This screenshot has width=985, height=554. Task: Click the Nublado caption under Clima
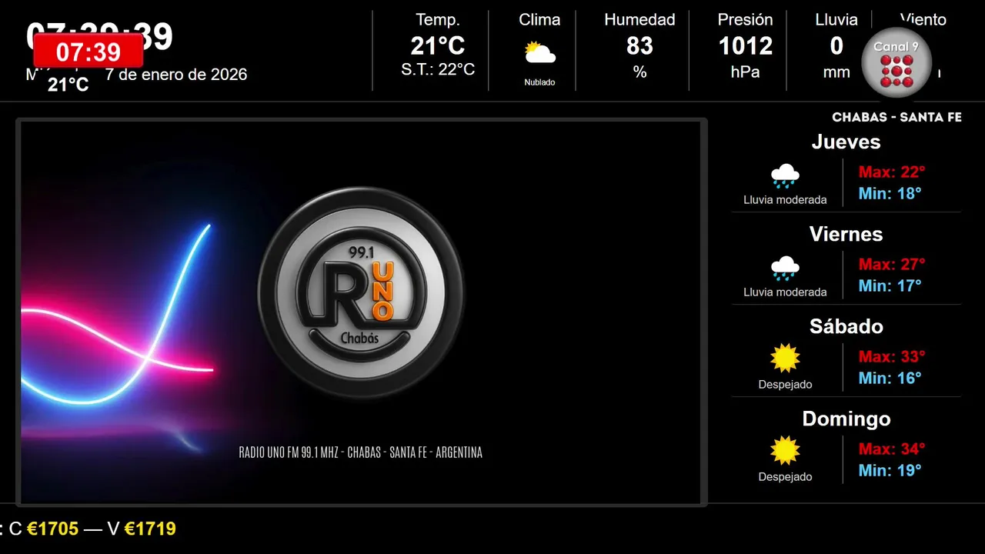pyautogui.click(x=539, y=82)
